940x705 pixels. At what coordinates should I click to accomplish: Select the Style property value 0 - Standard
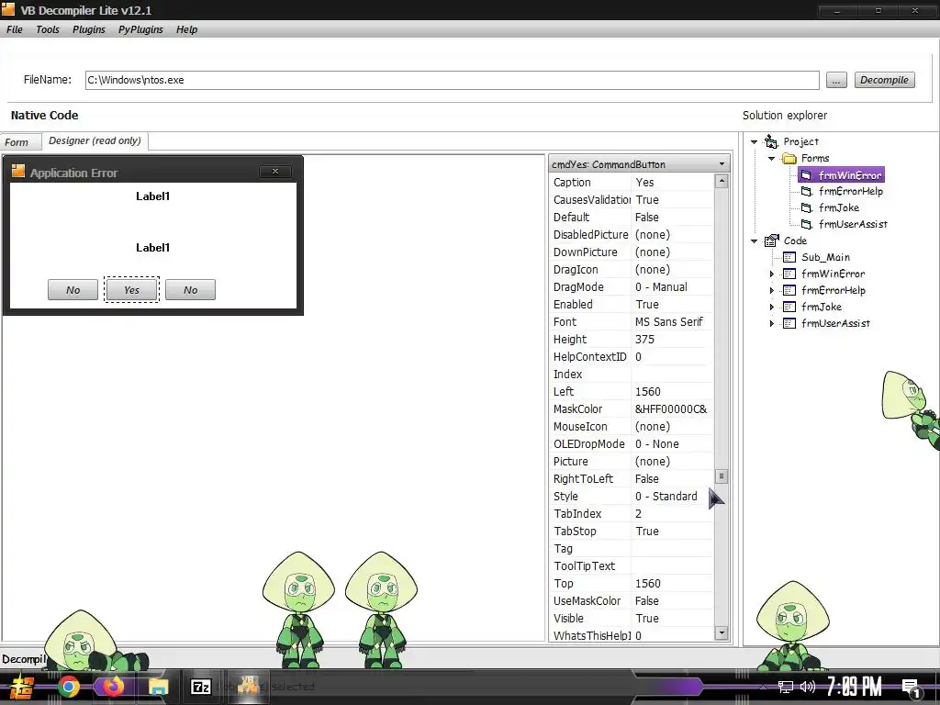(666, 497)
